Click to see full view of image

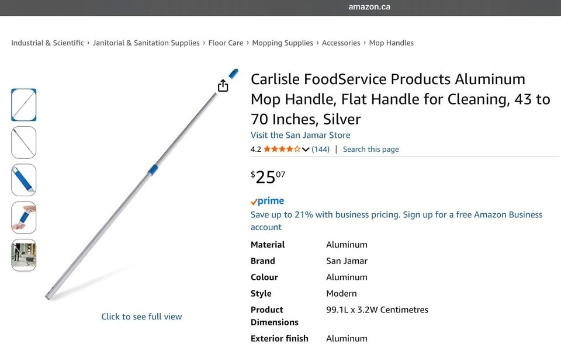[141, 317]
